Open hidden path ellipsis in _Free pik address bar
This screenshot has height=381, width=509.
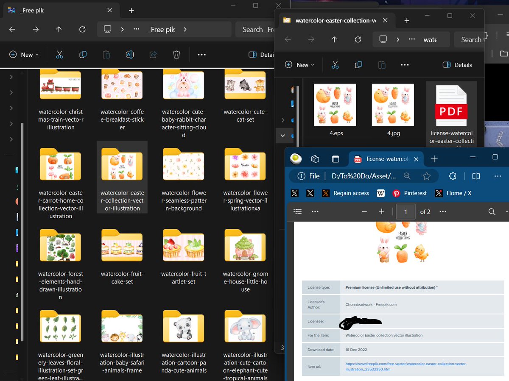tap(137, 29)
